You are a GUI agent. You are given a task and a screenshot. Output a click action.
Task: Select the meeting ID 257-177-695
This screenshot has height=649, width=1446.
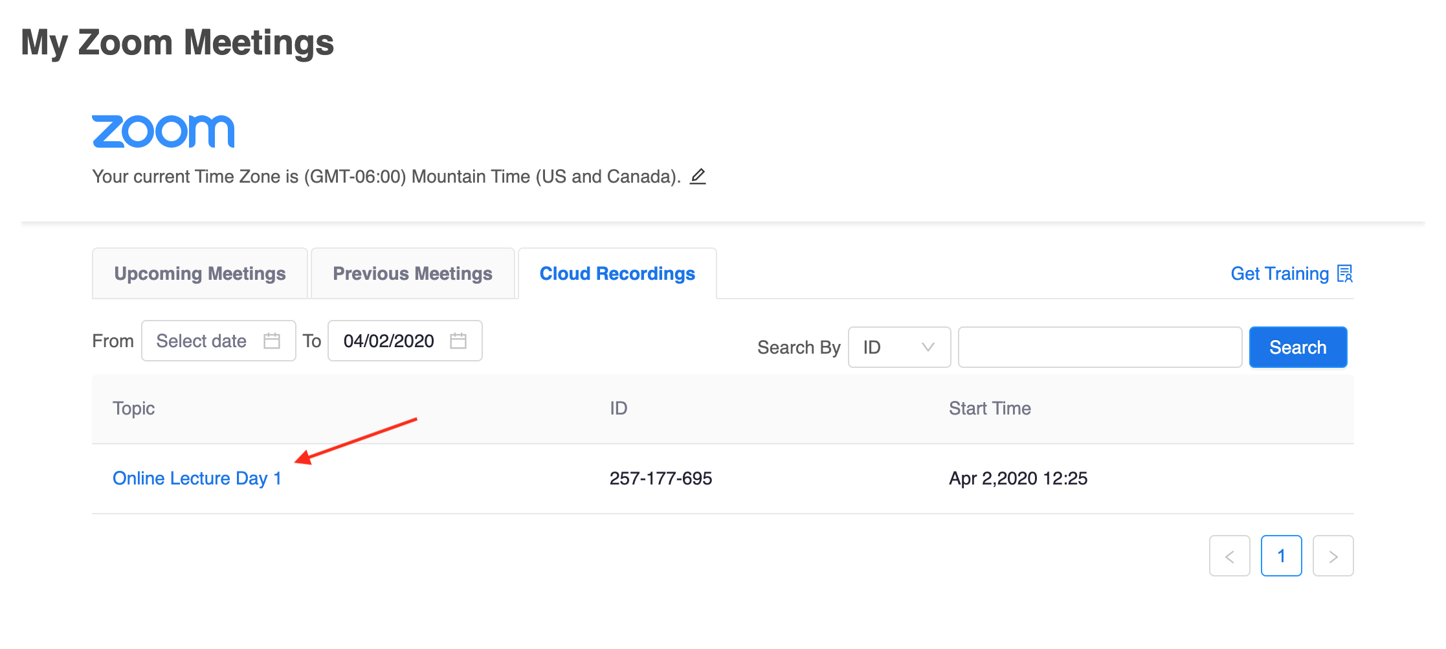tap(661, 478)
